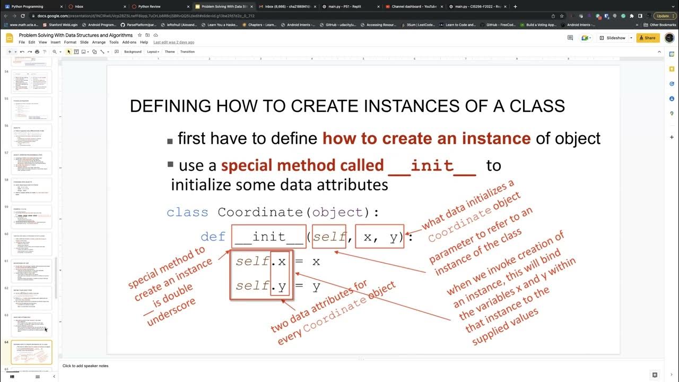Image resolution: width=679 pixels, height=382 pixels.
Task: Open the Line type dropdown arrow
Action: coord(108,51)
